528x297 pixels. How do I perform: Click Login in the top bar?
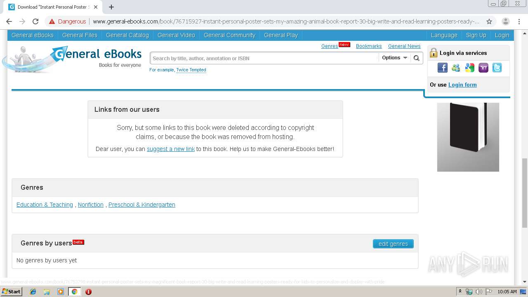coord(502,35)
